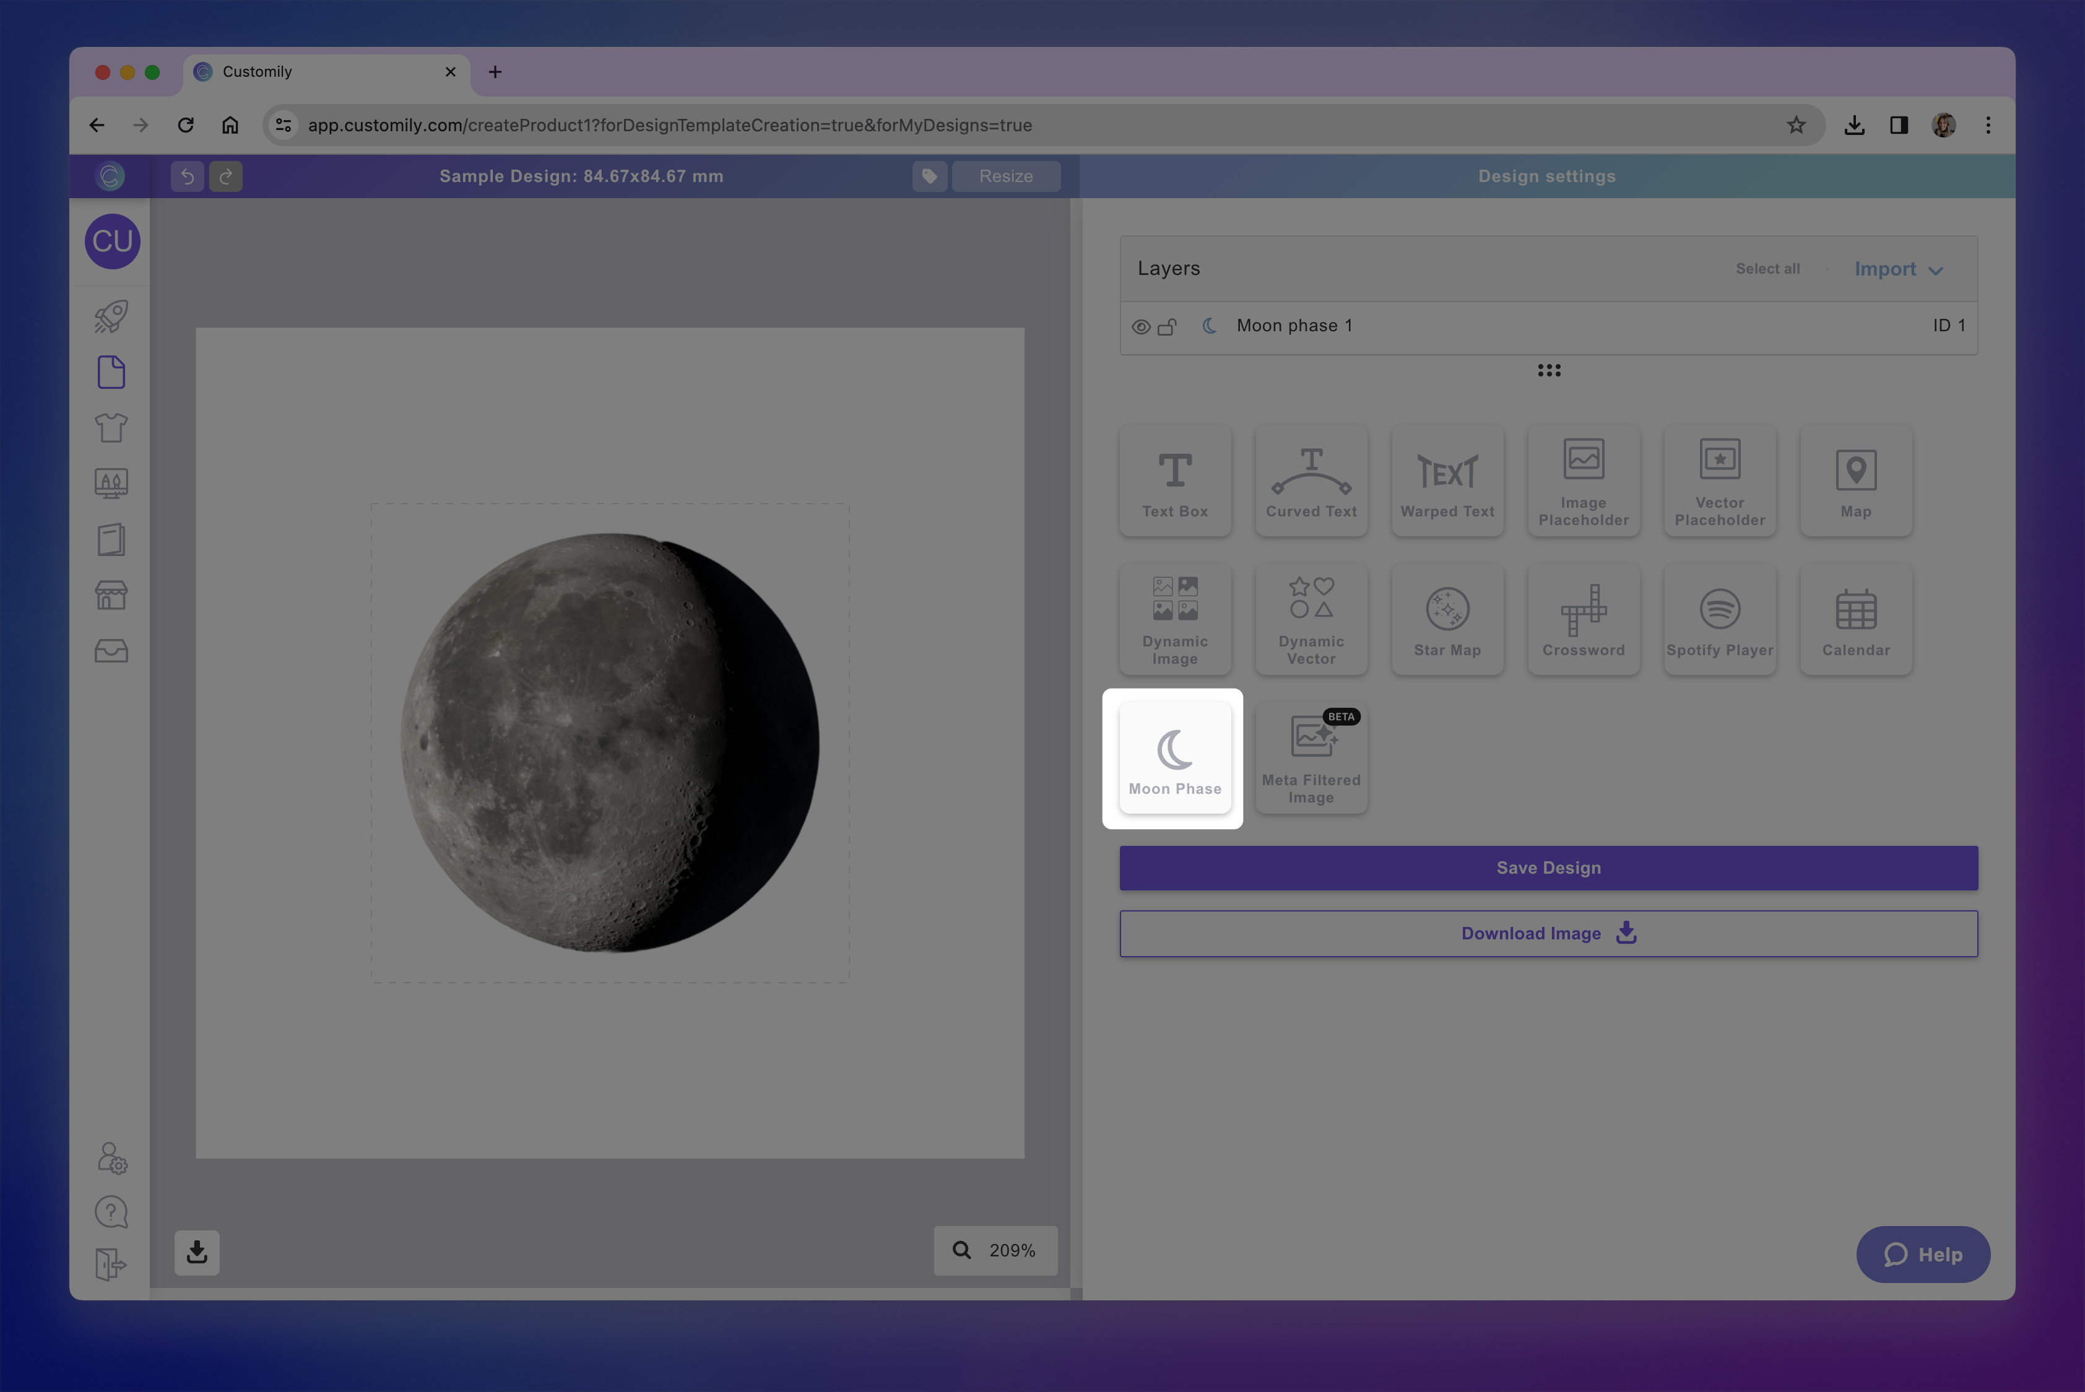The image size is (2085, 1392).
Task: Add a Warped Text element
Action: click(x=1447, y=481)
